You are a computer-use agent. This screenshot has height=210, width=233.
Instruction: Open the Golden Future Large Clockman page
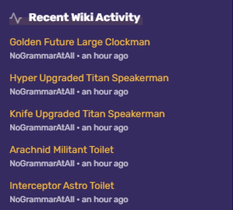pos(80,42)
